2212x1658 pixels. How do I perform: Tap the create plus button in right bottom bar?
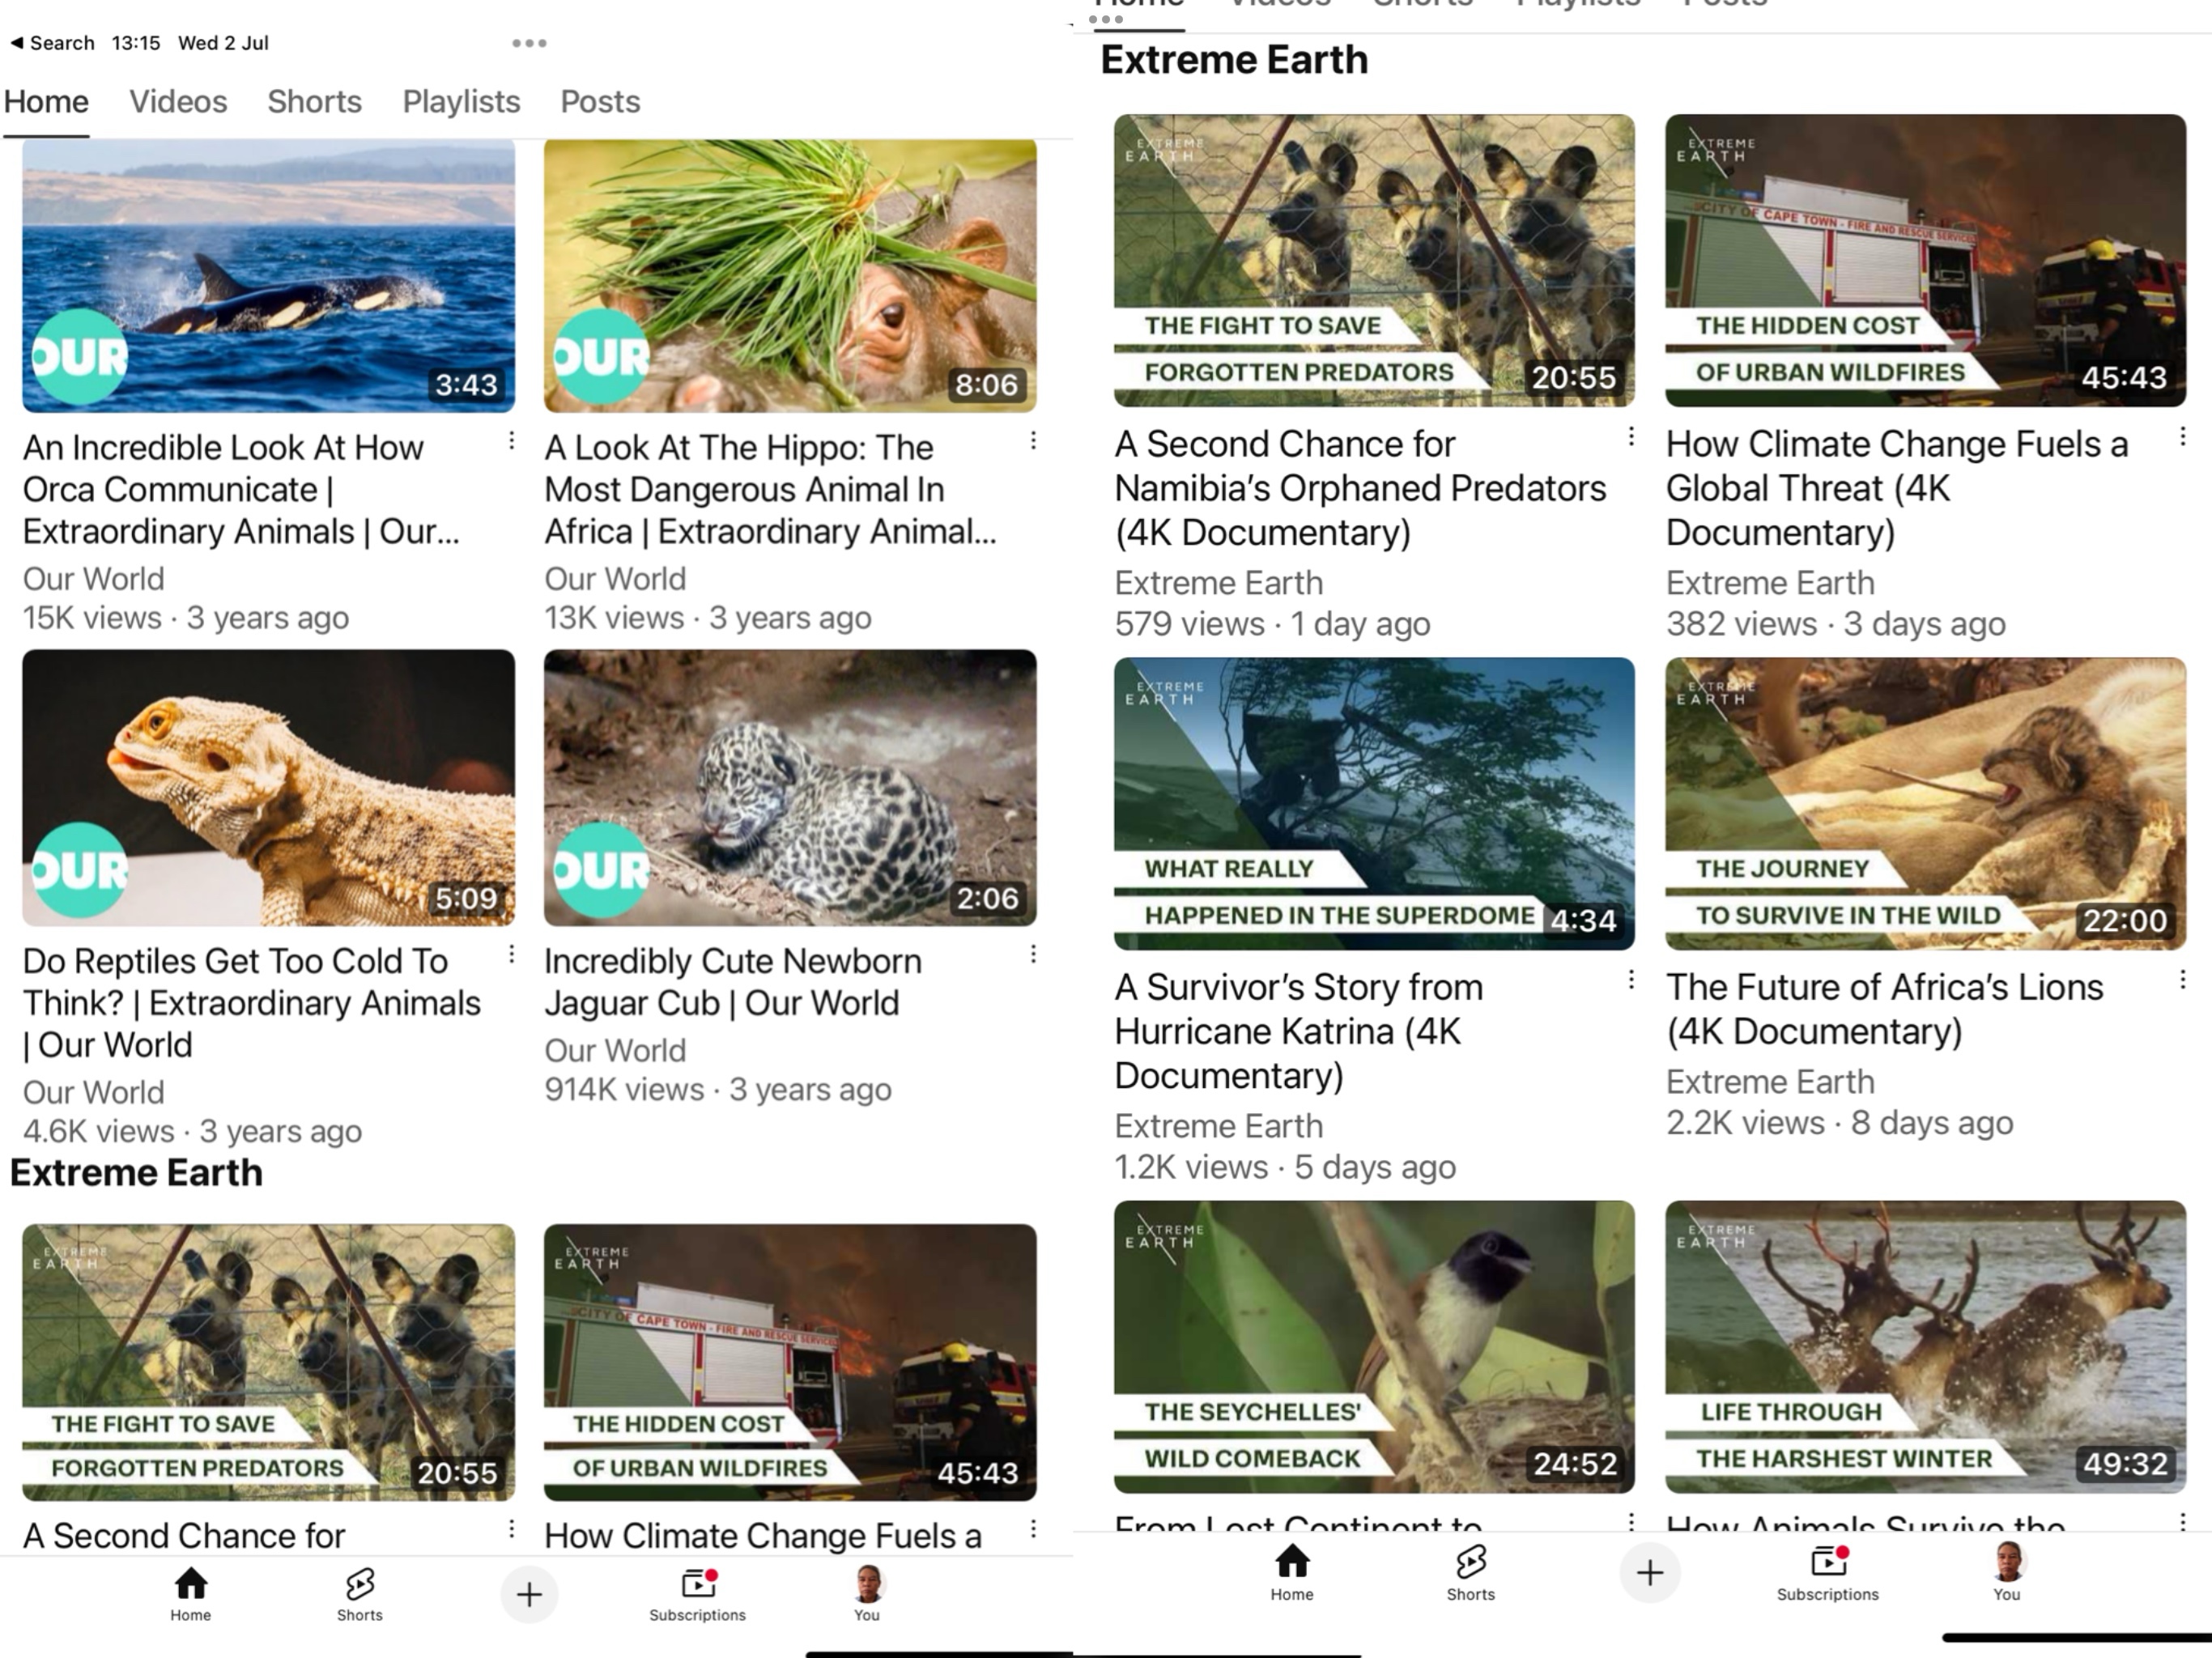(x=1649, y=1573)
